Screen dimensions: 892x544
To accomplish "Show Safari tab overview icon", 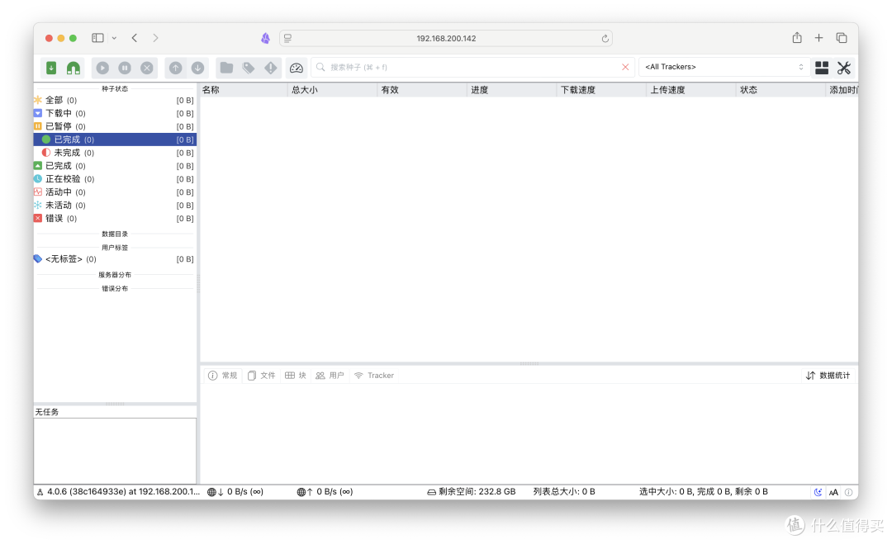I will coord(842,38).
